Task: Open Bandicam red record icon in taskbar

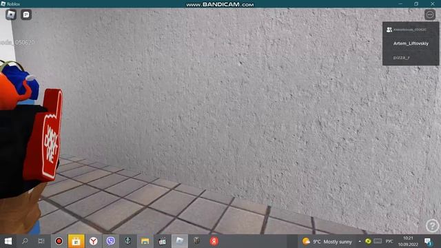Action: pos(59,241)
